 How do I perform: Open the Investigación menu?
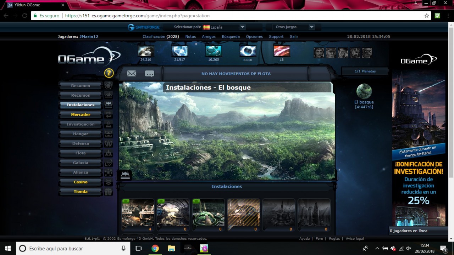pyautogui.click(x=81, y=124)
